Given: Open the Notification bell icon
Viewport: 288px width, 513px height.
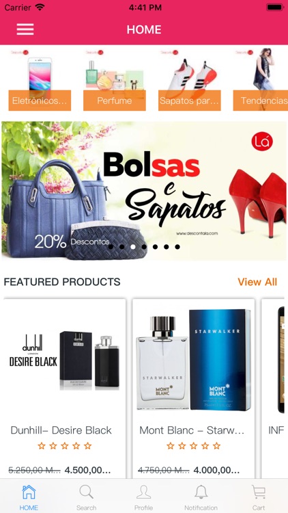Looking at the screenshot, I should coord(201,492).
